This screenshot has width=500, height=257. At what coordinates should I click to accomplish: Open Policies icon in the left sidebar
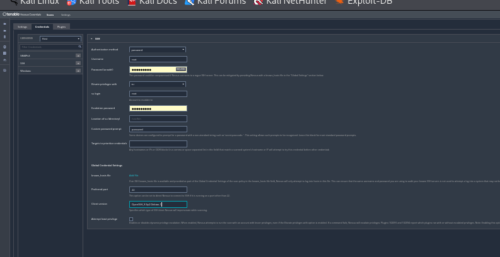[4, 47]
